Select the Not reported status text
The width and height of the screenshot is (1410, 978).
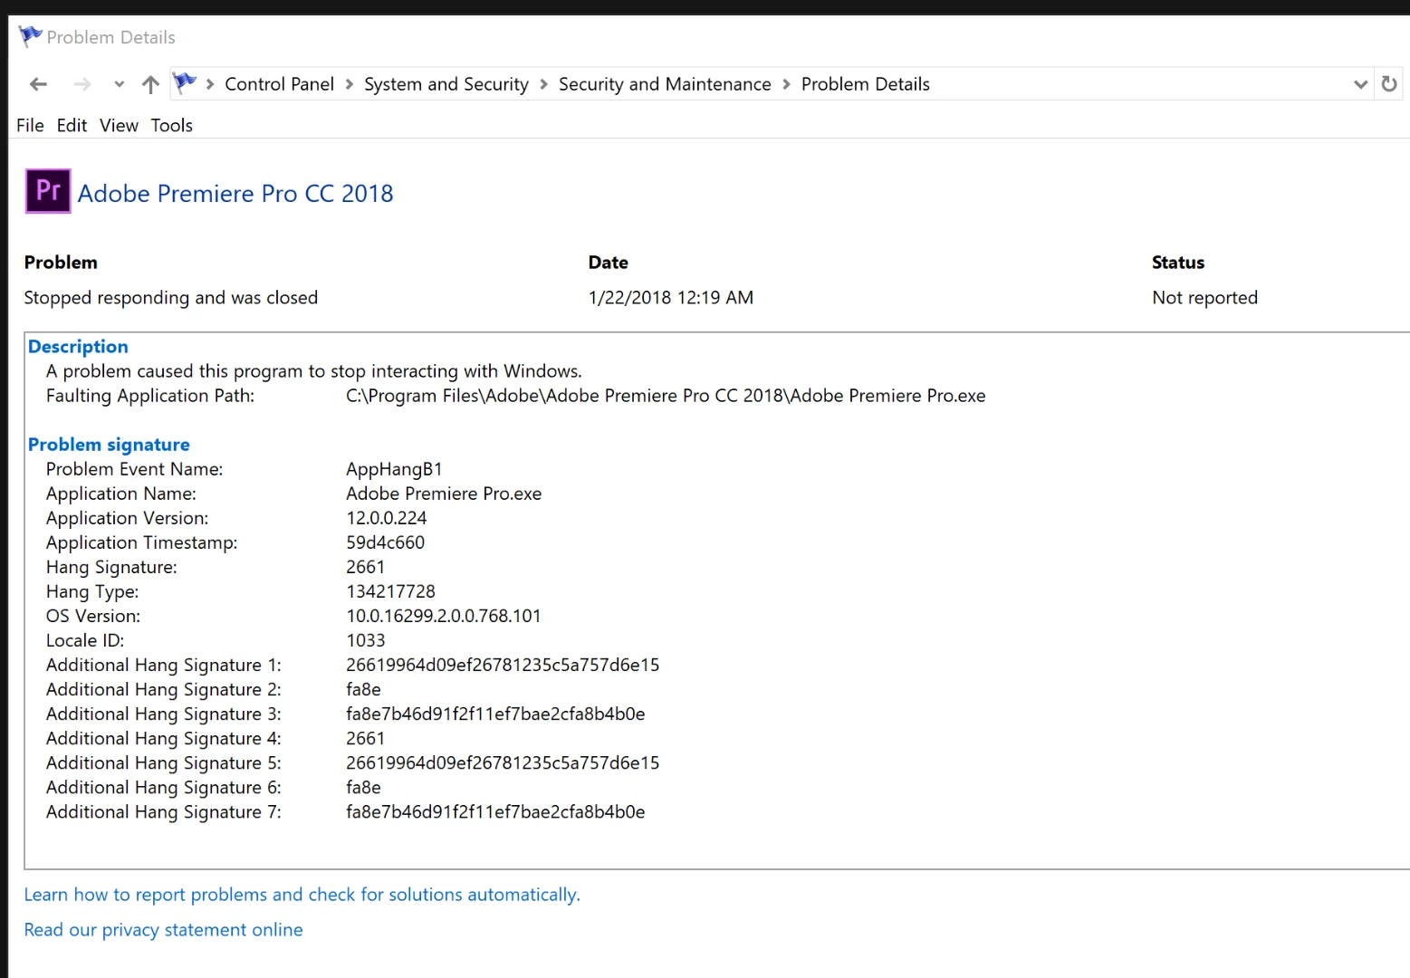1204,298
